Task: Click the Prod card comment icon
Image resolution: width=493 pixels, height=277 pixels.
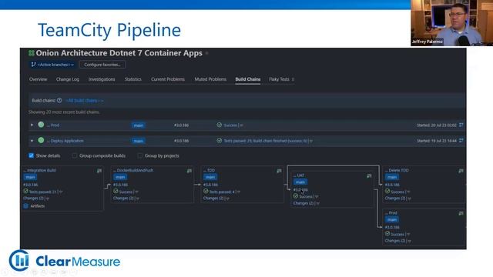Action: [x=461, y=214]
